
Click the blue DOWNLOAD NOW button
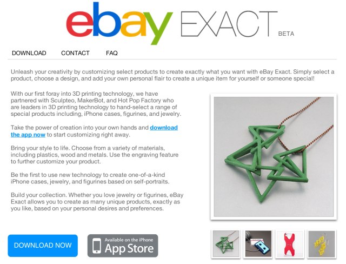43,246
